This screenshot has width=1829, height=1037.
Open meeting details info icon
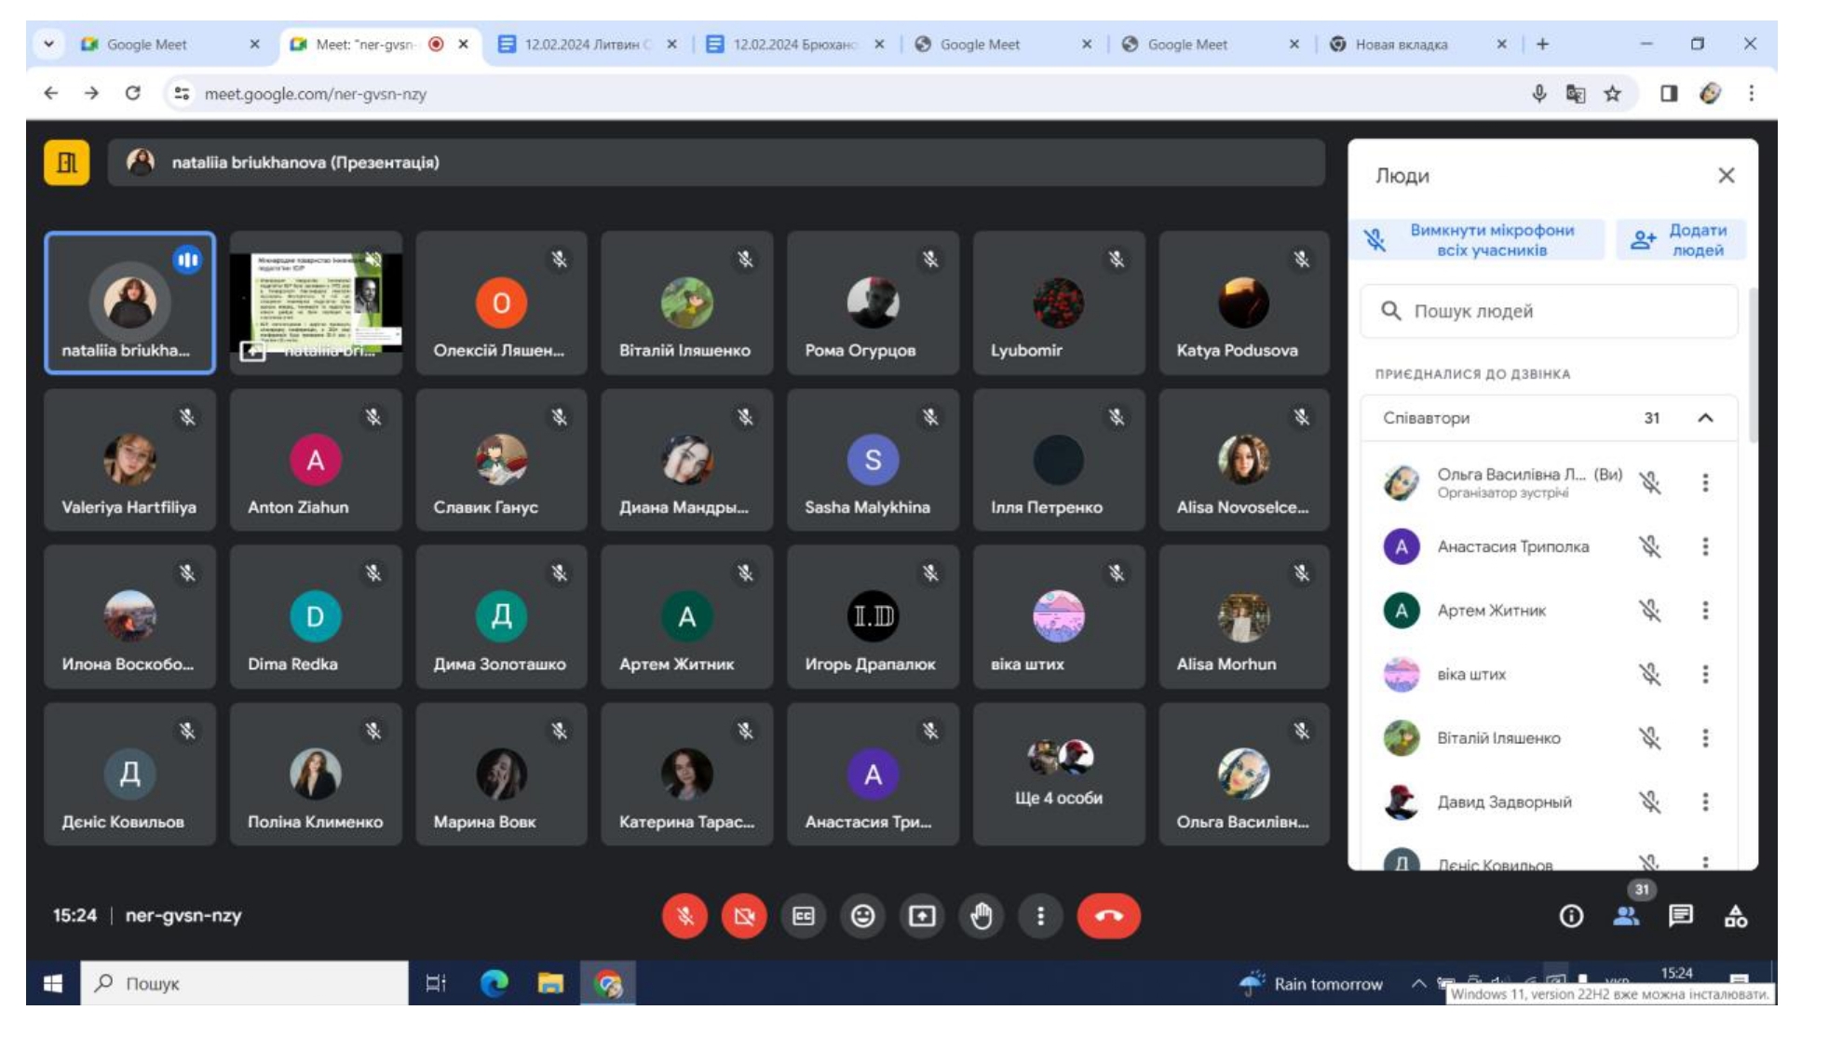(x=1571, y=916)
